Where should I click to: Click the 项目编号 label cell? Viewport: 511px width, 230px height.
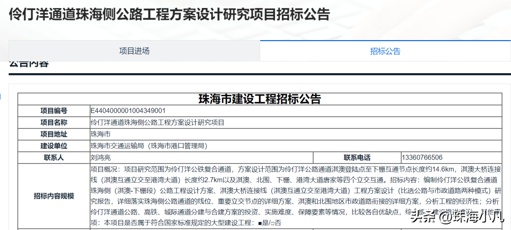[54, 111]
